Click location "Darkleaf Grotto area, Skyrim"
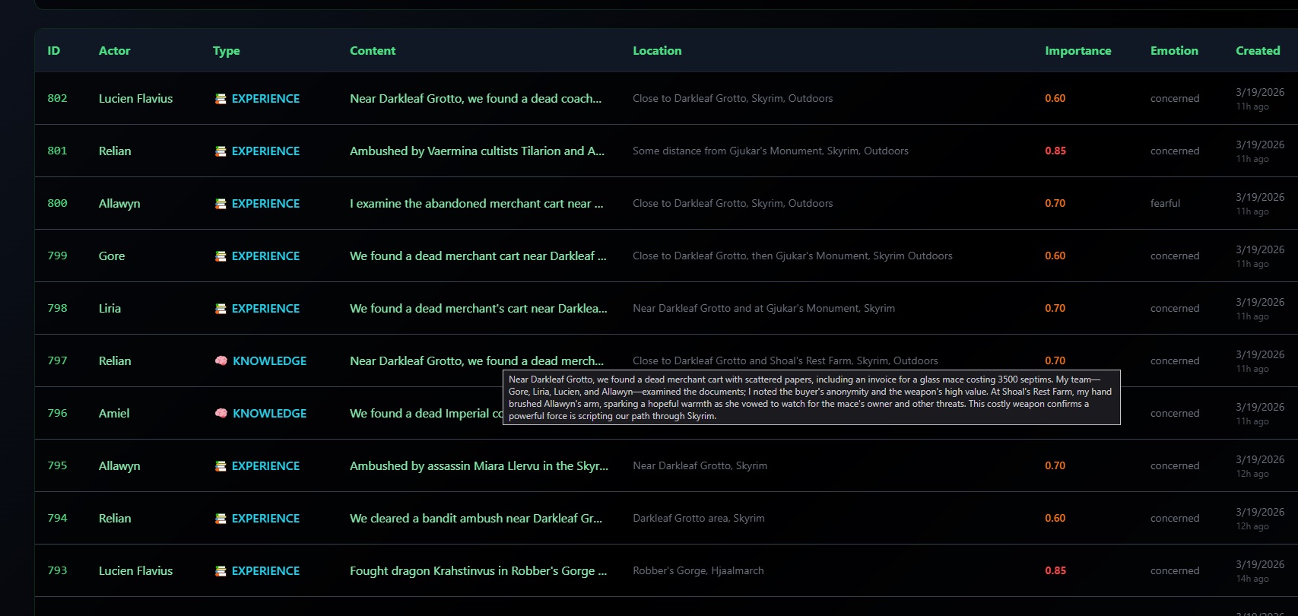1298x616 pixels. 699,519
